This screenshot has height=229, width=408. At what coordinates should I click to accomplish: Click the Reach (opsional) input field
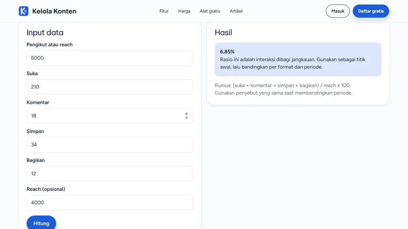[x=110, y=202]
